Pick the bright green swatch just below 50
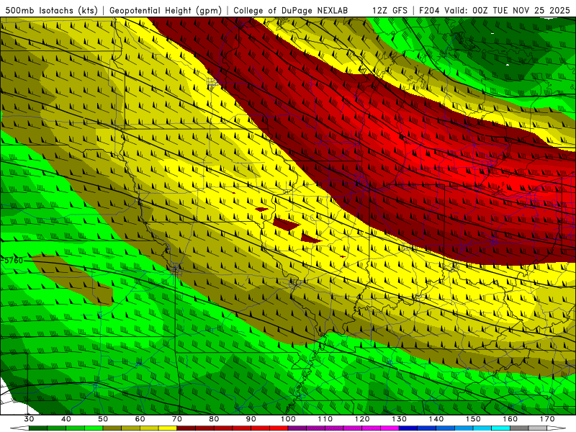 pos(94,428)
